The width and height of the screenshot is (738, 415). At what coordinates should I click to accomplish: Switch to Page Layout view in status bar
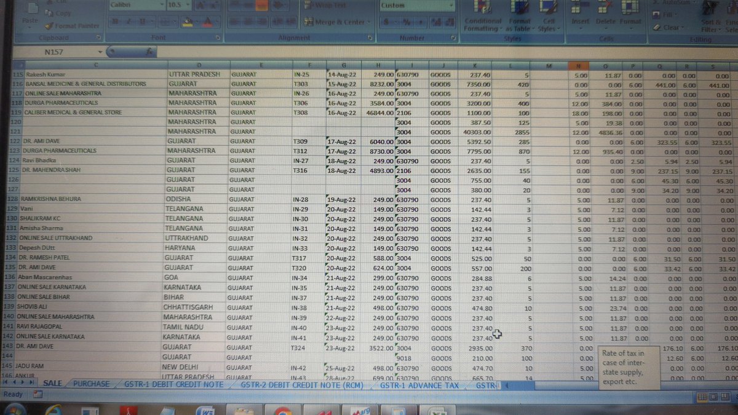pos(712,397)
